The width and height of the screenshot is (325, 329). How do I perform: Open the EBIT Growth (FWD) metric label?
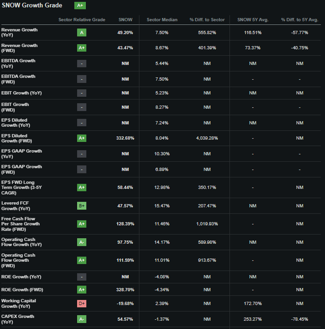(15, 107)
